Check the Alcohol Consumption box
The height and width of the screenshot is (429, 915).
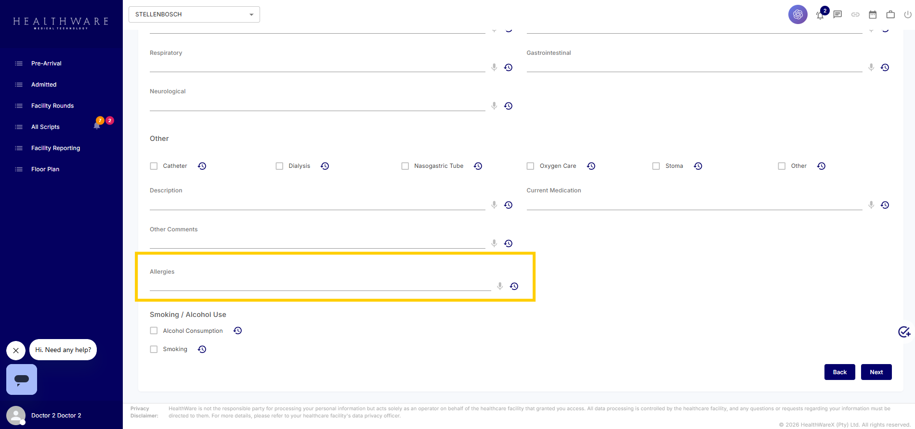point(154,330)
